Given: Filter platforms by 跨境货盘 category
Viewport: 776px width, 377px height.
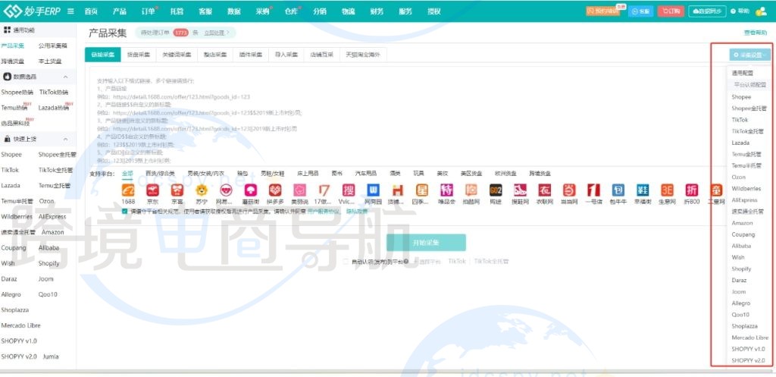Looking at the screenshot, I should (x=540, y=174).
